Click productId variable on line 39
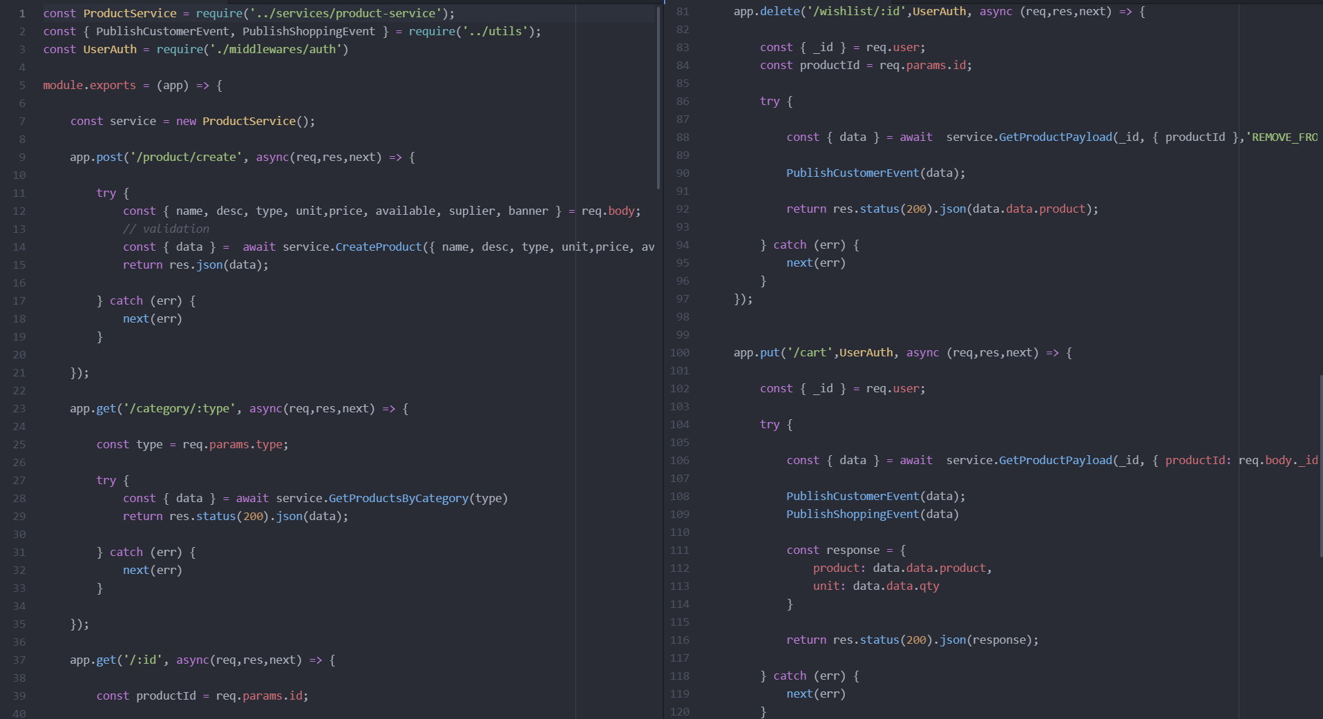The image size is (1323, 719). tap(166, 696)
